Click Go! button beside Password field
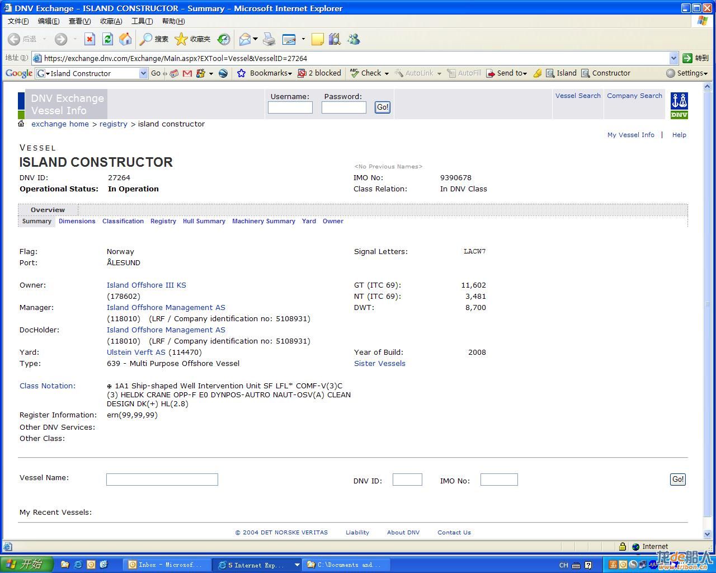The width and height of the screenshot is (716, 573). coord(383,107)
